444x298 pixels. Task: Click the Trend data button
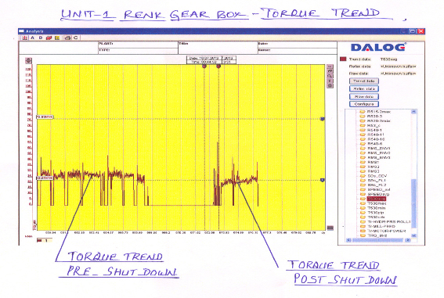[x=364, y=81]
